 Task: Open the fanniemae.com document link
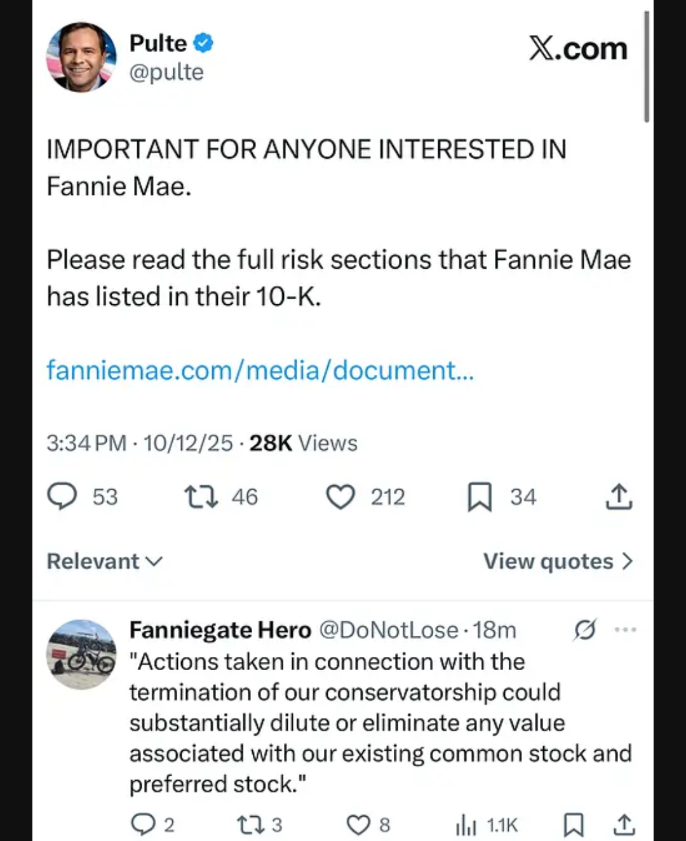[x=260, y=370]
